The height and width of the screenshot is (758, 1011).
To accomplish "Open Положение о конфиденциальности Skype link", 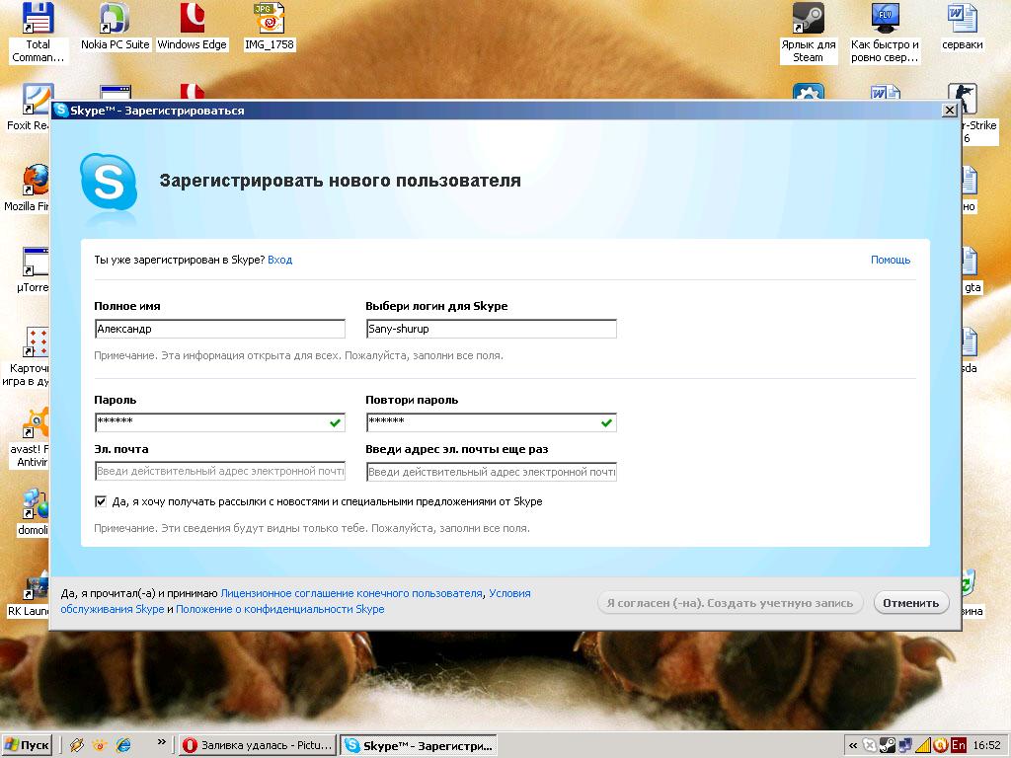I will (x=279, y=609).
